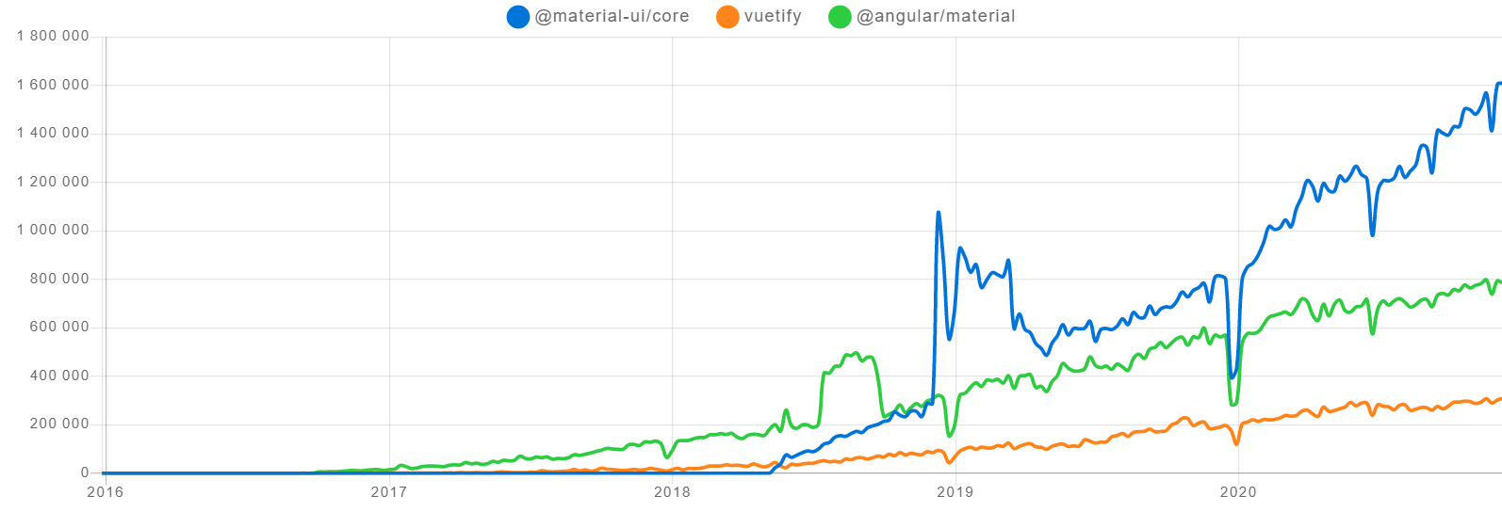This screenshot has width=1502, height=512.
Task: Click the 1 000 000 y-axis label
Action: coord(53,231)
